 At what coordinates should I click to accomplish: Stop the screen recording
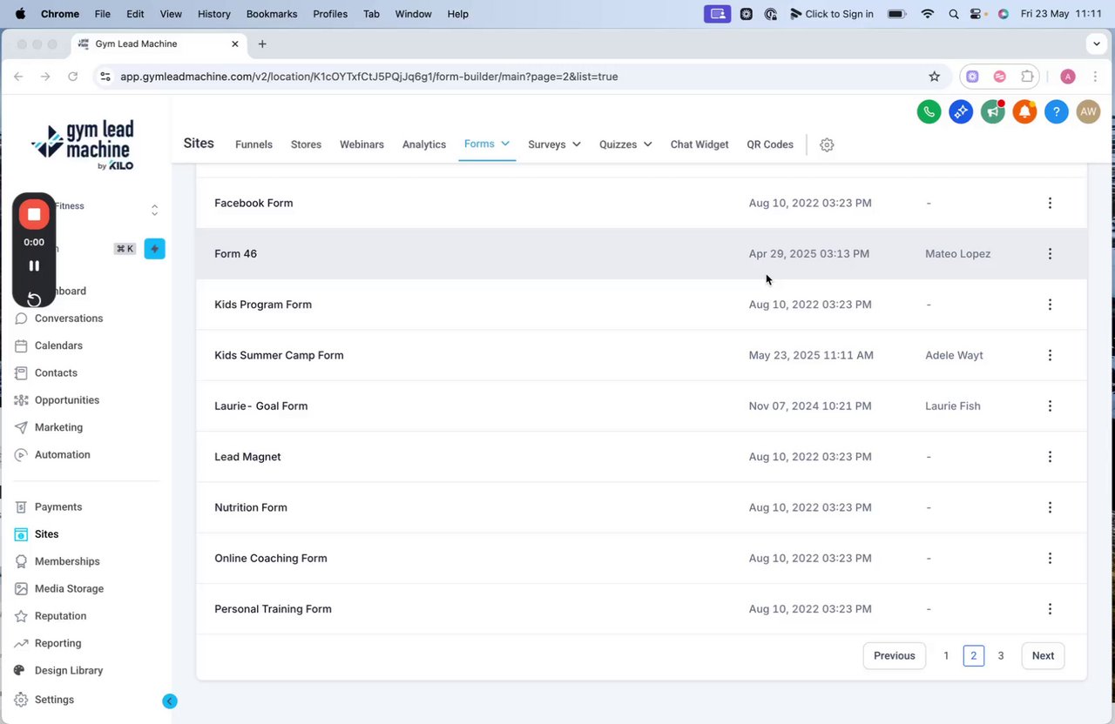pos(34,214)
